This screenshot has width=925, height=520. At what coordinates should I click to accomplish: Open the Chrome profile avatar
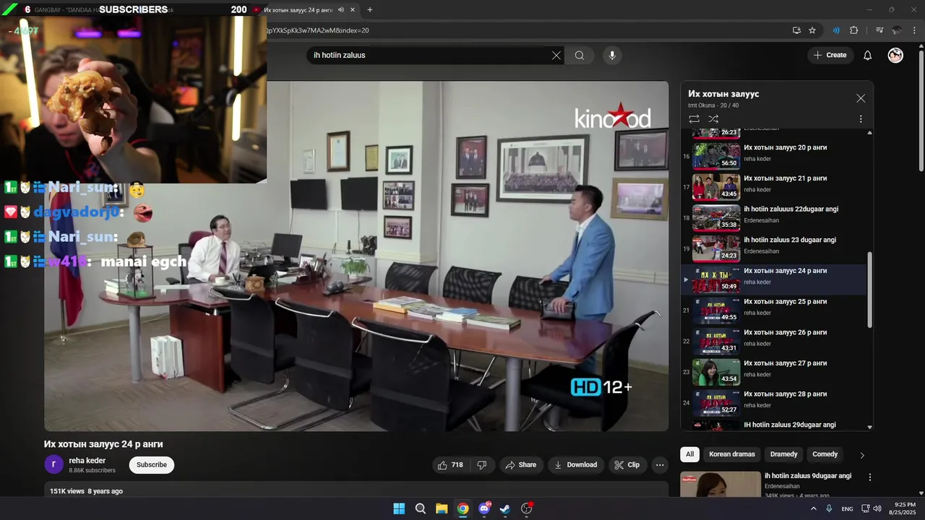click(897, 30)
